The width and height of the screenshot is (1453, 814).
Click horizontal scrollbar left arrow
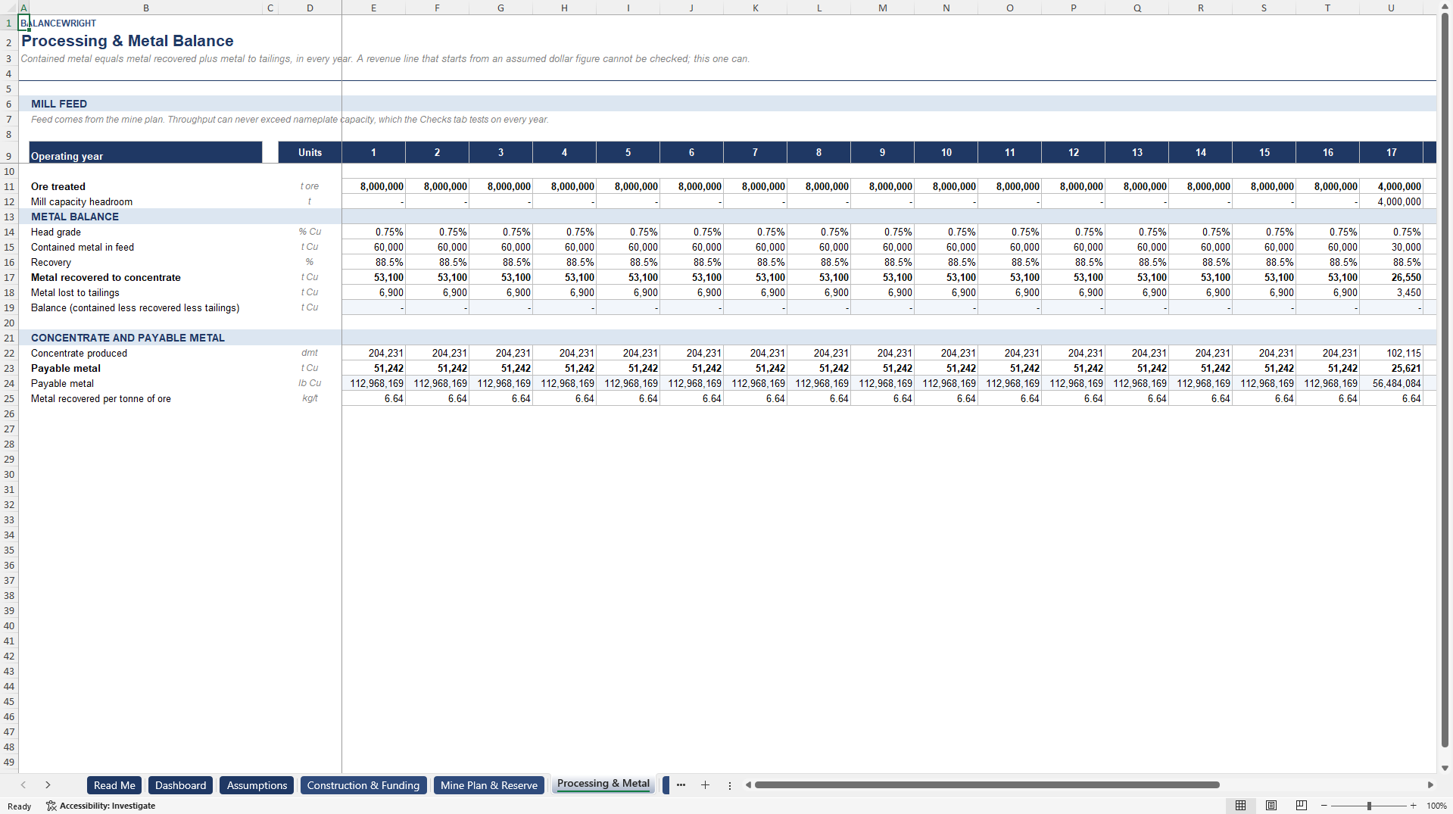[x=748, y=785]
